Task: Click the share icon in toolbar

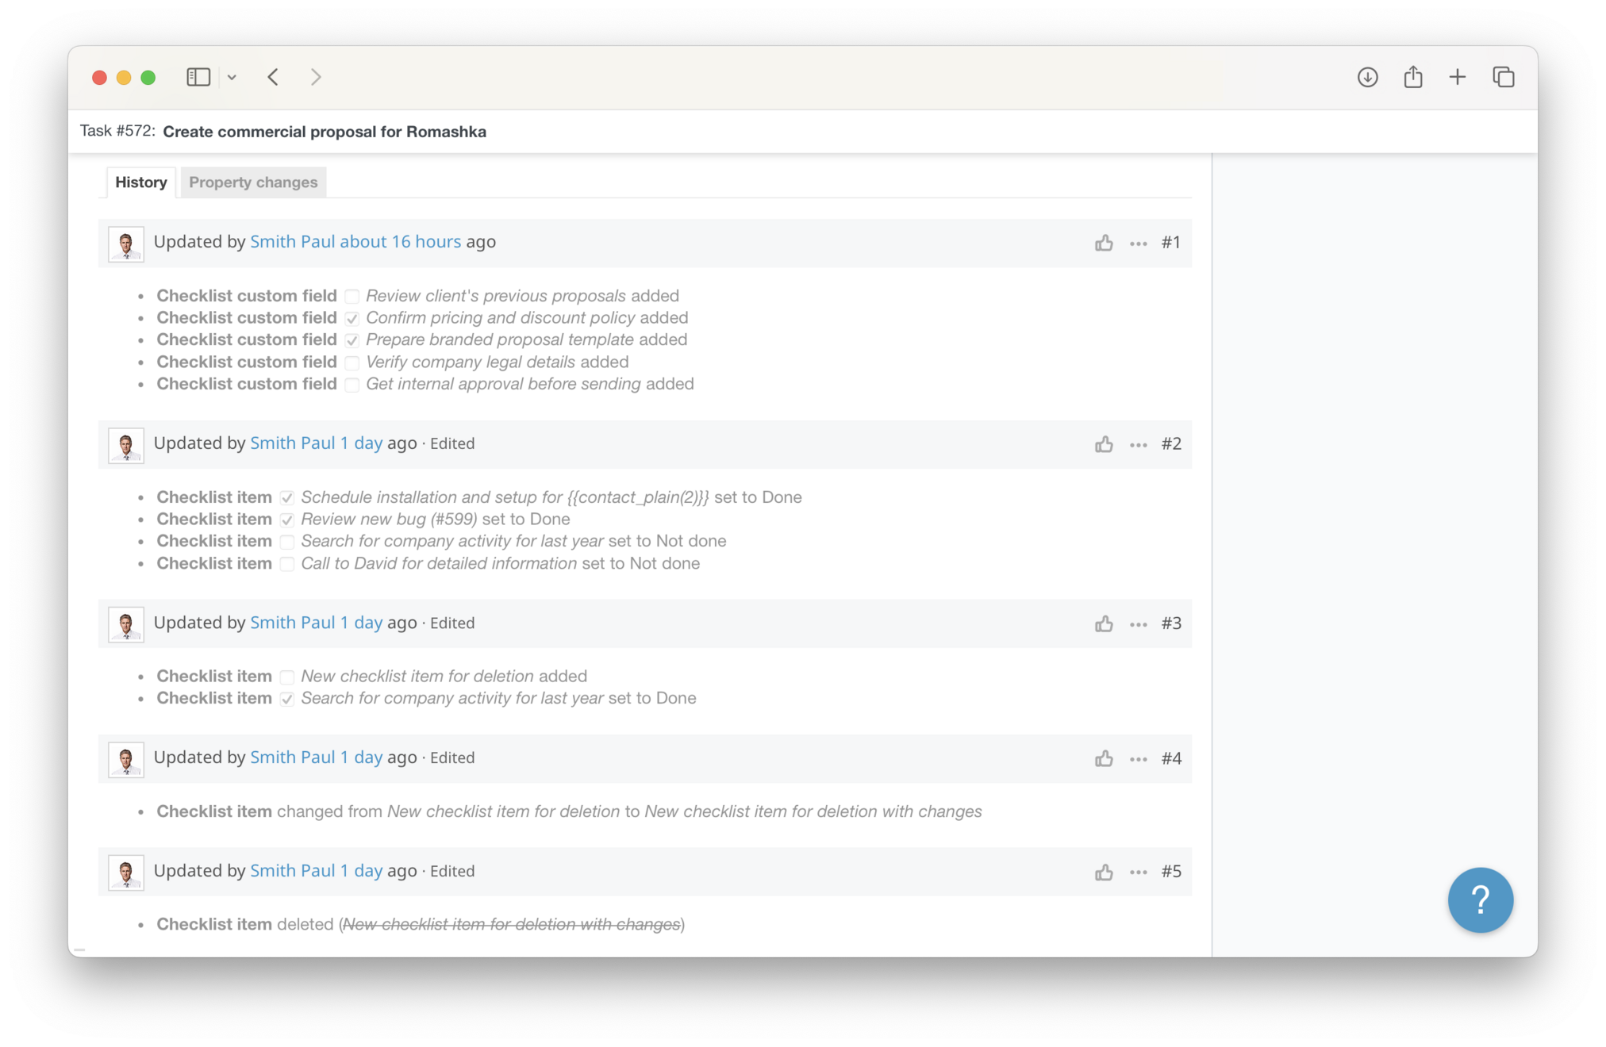Action: pyautogui.click(x=1412, y=77)
